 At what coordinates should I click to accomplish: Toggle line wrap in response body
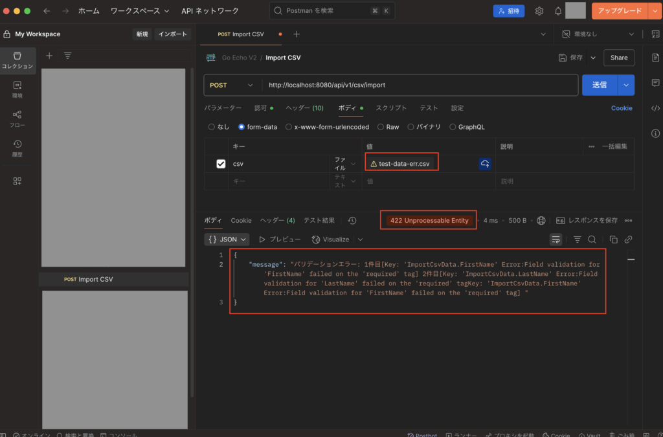[556, 240]
